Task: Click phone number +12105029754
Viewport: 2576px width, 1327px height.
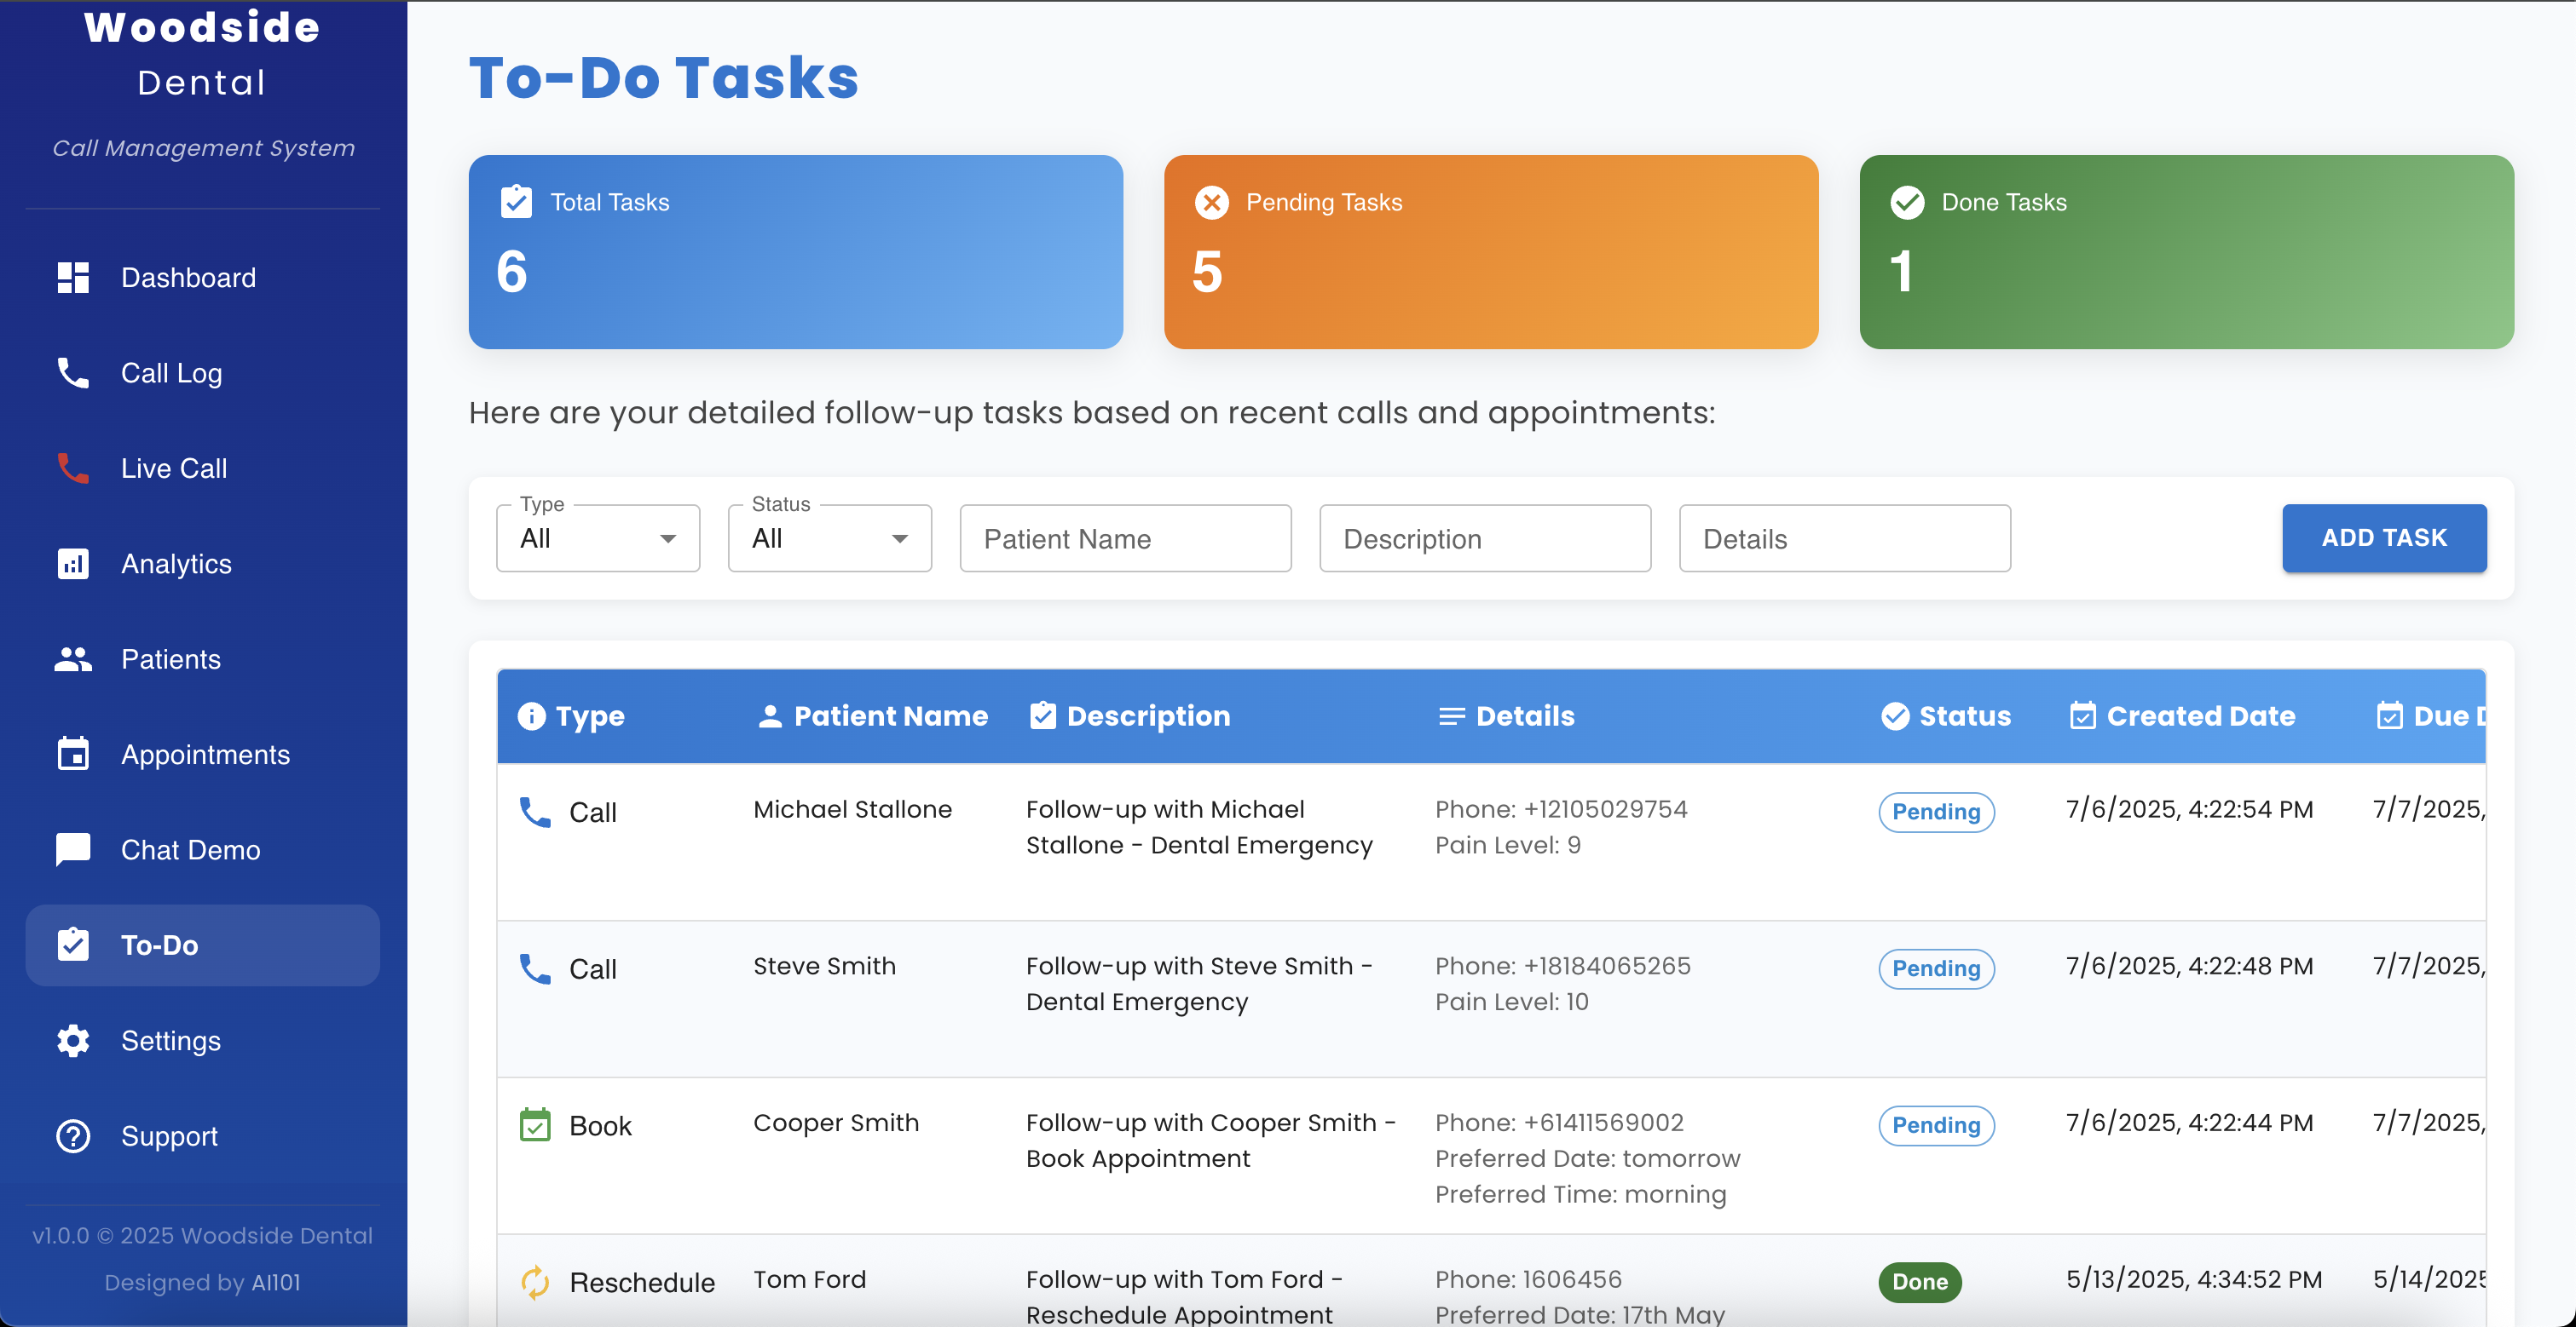Action: point(1605,809)
